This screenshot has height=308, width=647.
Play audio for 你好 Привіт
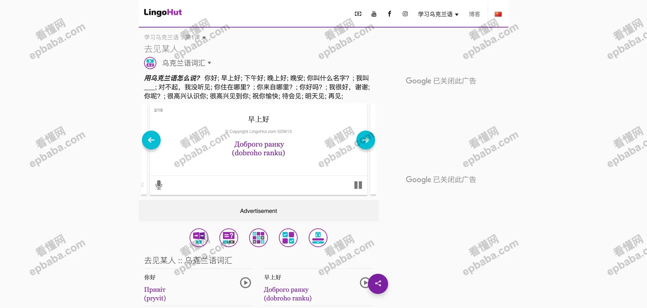pos(246,283)
